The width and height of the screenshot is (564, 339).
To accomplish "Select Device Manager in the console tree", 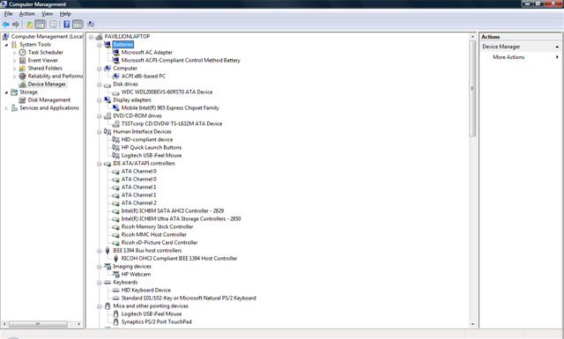I will click(47, 85).
